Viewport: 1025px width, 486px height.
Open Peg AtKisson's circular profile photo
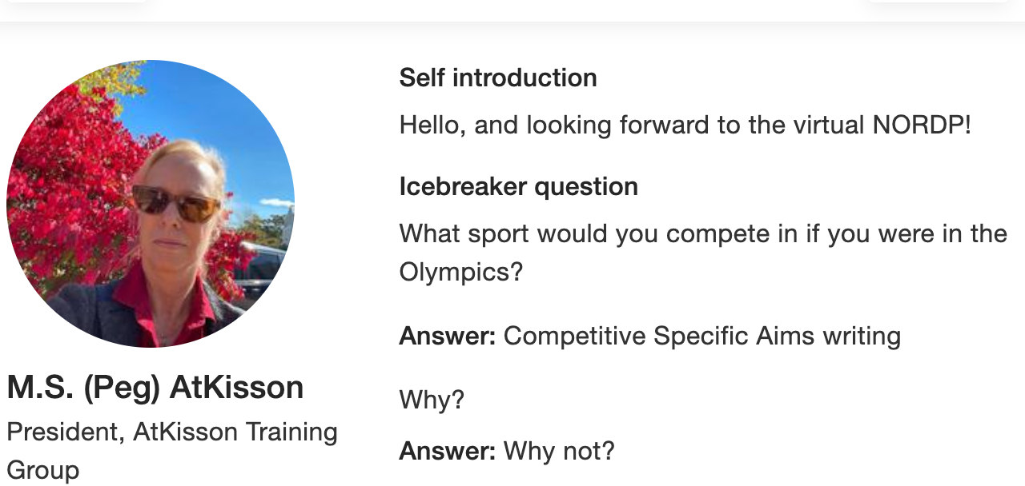point(151,204)
